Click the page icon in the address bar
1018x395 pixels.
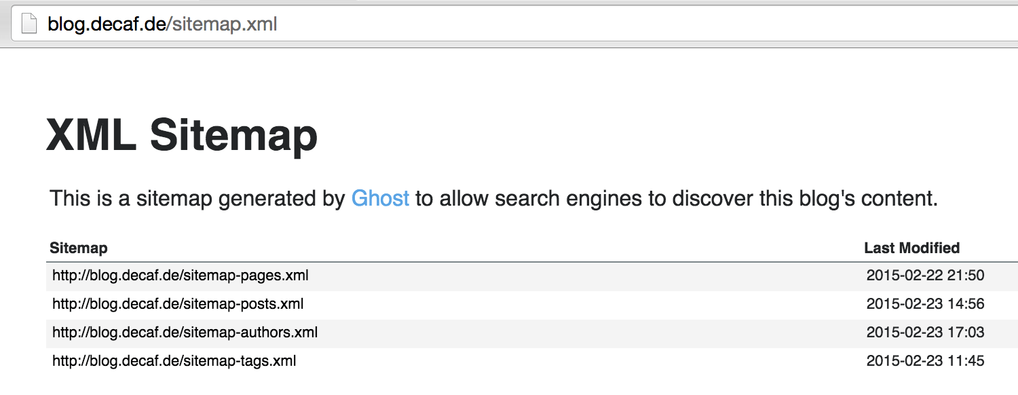[x=29, y=24]
